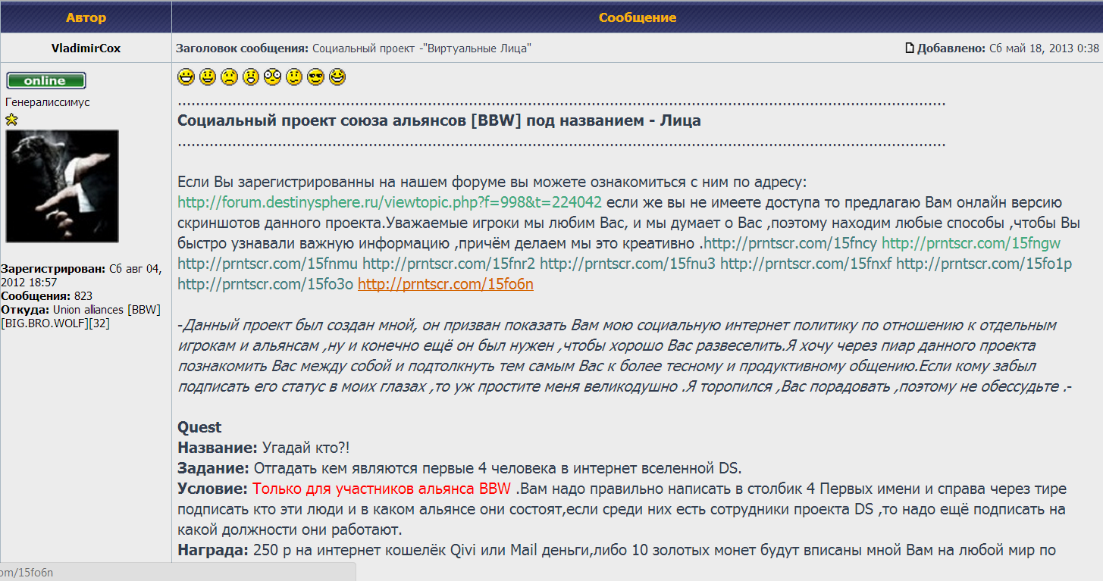The width and height of the screenshot is (1103, 581).
Task: Click the sad frowning emoticon
Action: coord(229,77)
